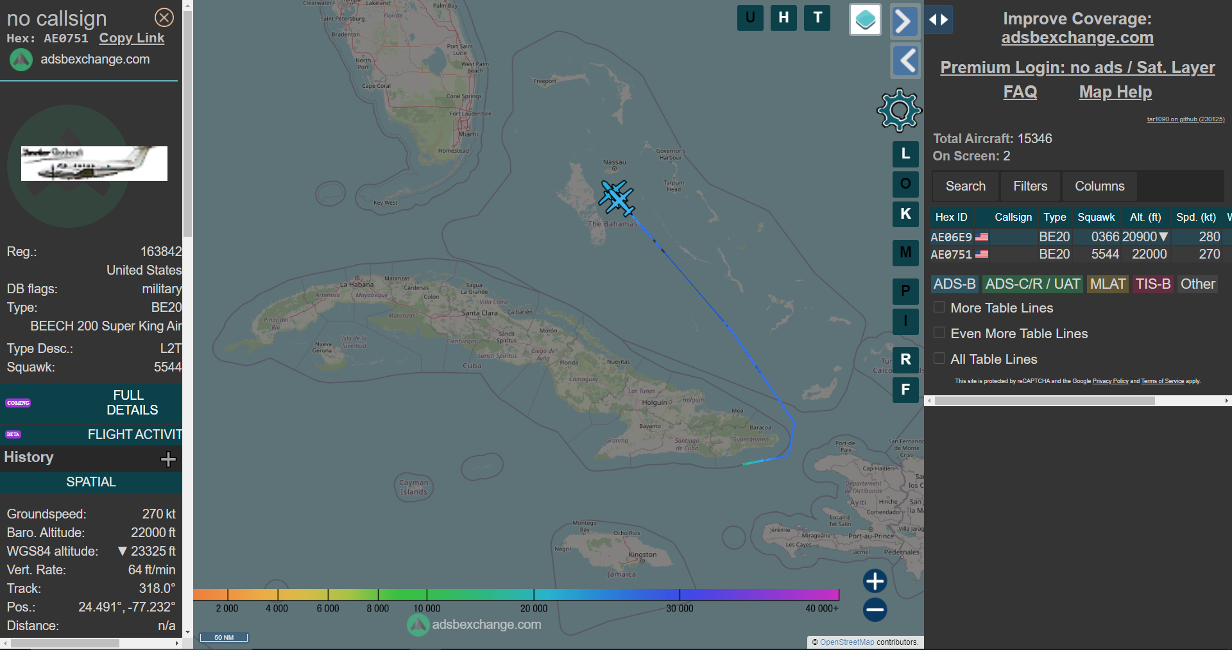Toggle ADS-B source filter
Viewport: 1232px width, 650px height.
[x=955, y=284]
